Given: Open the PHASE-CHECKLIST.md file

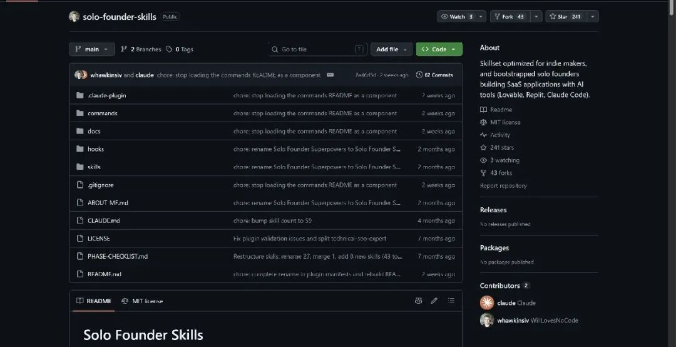Looking at the screenshot, I should 118,256.
